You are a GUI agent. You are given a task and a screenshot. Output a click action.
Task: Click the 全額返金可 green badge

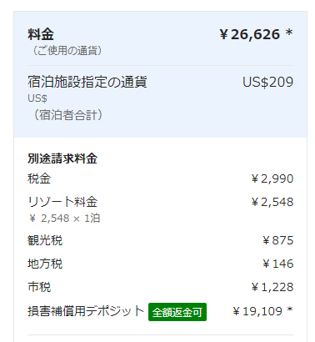coord(177,312)
